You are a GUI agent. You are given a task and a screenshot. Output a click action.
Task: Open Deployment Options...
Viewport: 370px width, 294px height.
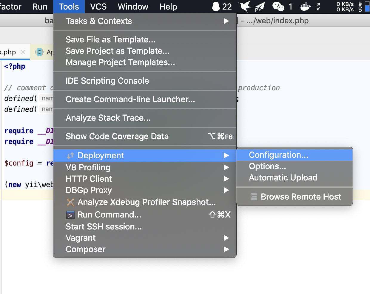[x=295, y=166]
